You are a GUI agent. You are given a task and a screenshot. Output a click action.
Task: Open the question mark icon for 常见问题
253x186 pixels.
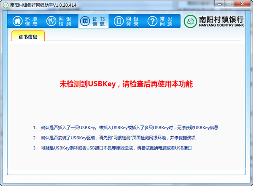coord(152,21)
